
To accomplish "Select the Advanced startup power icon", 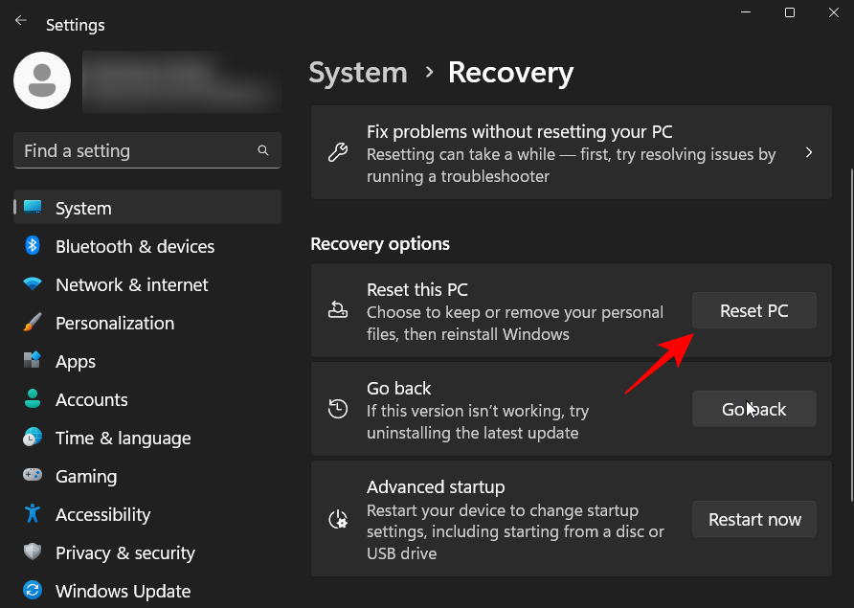I will click(x=338, y=519).
